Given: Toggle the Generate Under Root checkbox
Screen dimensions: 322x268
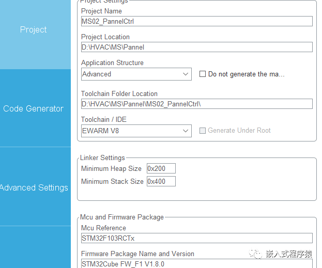Looking at the screenshot, I should point(203,131).
